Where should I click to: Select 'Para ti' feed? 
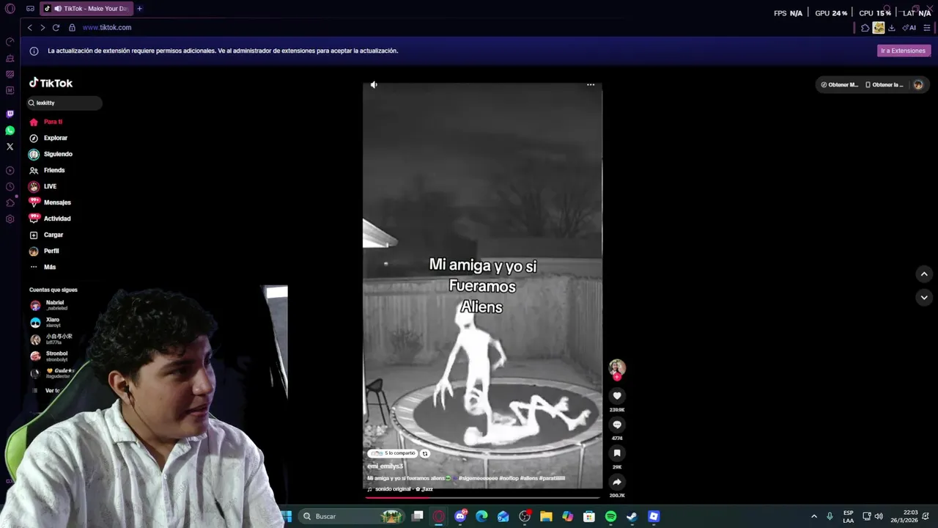pos(45,122)
